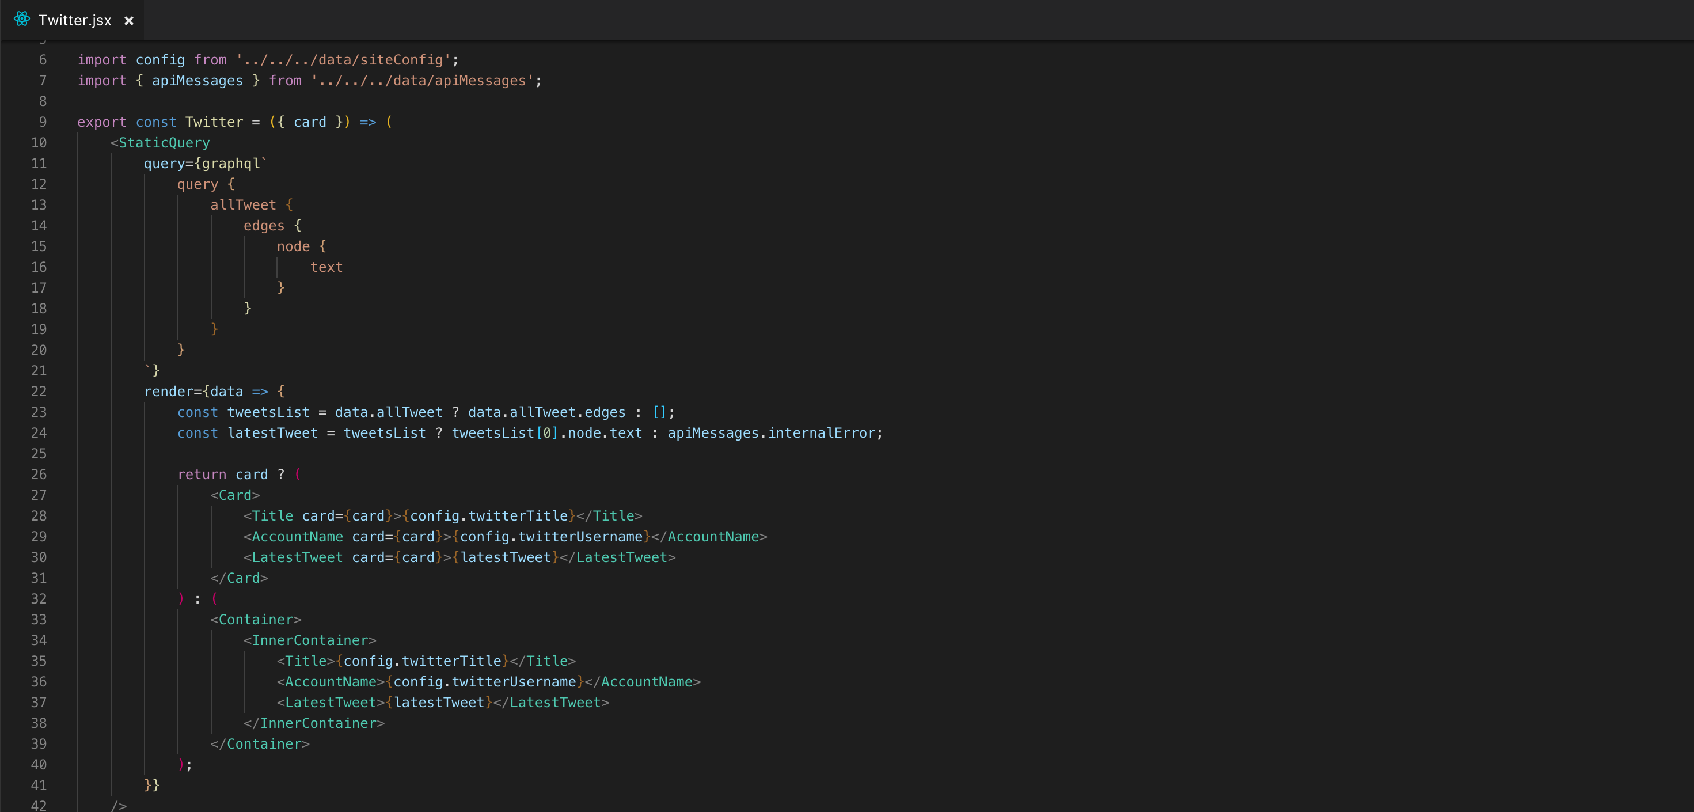Close the Twitter.jsx tab
Screen dimensions: 1694x812
[129, 21]
